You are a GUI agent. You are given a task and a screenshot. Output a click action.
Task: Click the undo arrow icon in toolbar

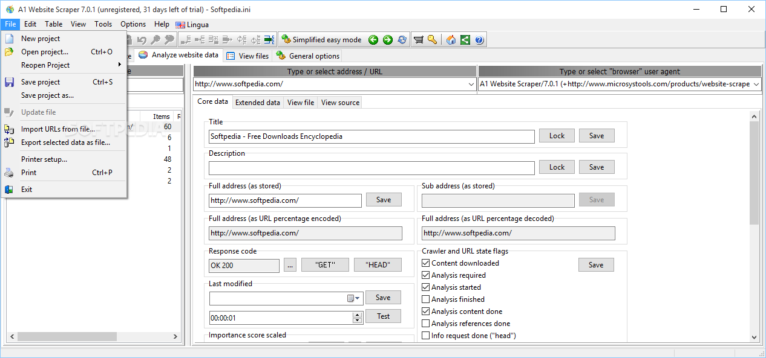click(142, 40)
